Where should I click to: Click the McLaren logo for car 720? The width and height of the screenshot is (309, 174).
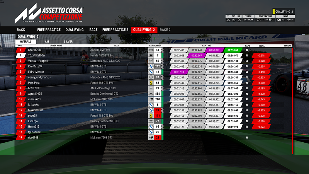151,99
